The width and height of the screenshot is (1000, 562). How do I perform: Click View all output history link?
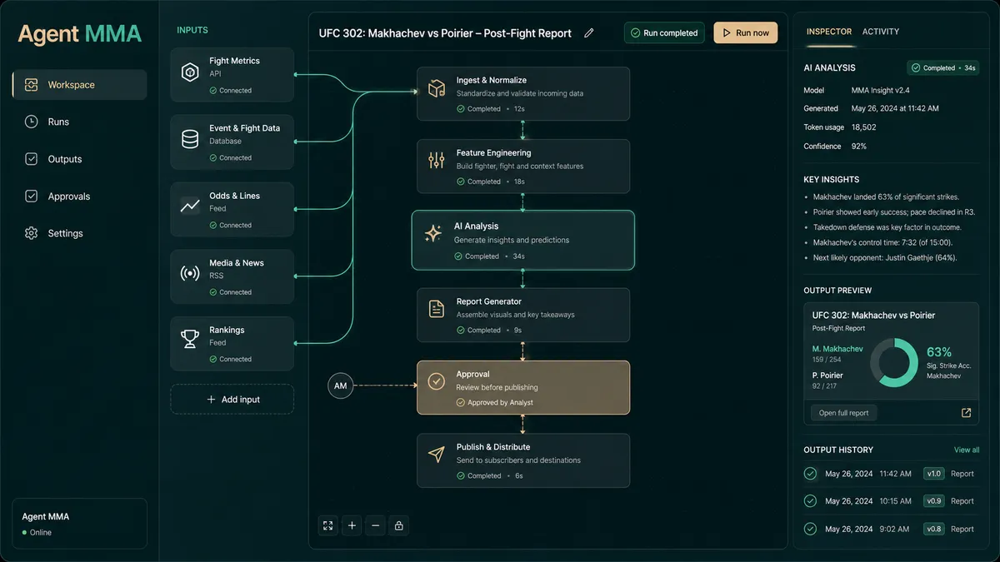point(967,450)
